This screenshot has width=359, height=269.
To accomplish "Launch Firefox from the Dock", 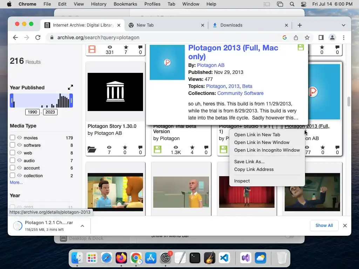I will (x=121, y=258).
